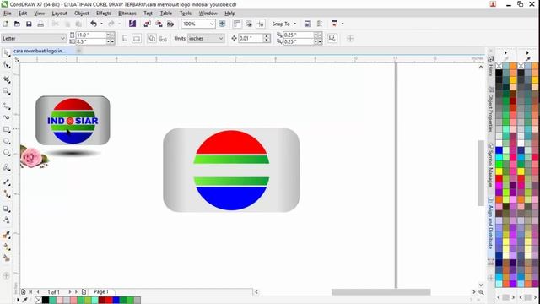Open the File menu
This screenshot has width=540, height=304.
tap(8, 14)
